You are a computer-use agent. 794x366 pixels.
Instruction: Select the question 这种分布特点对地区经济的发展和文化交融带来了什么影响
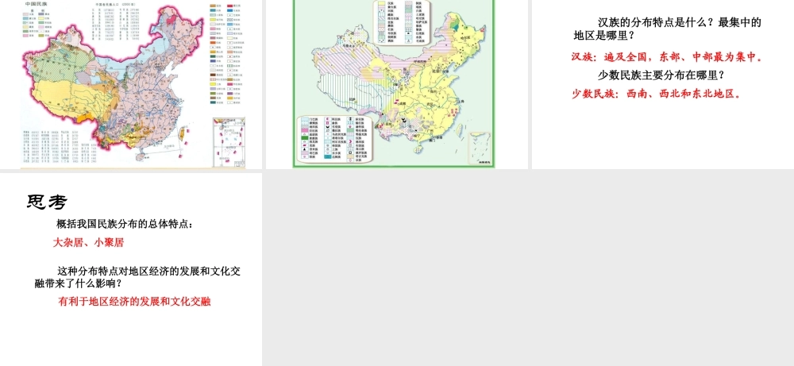(x=137, y=277)
